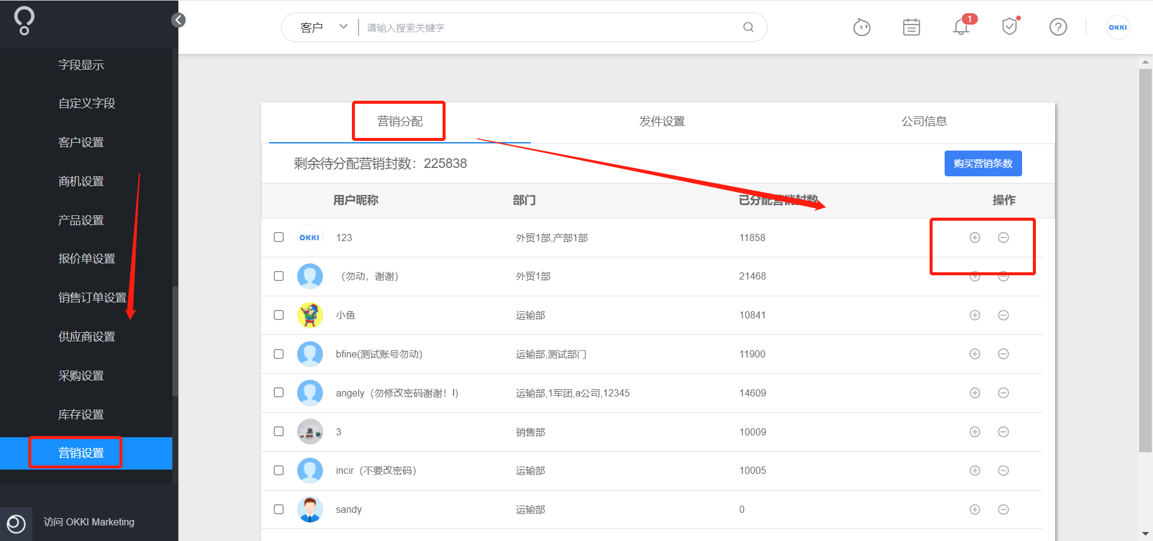1153x541 pixels.
Task: Tick the checkbox for sandy
Action: tap(279, 509)
